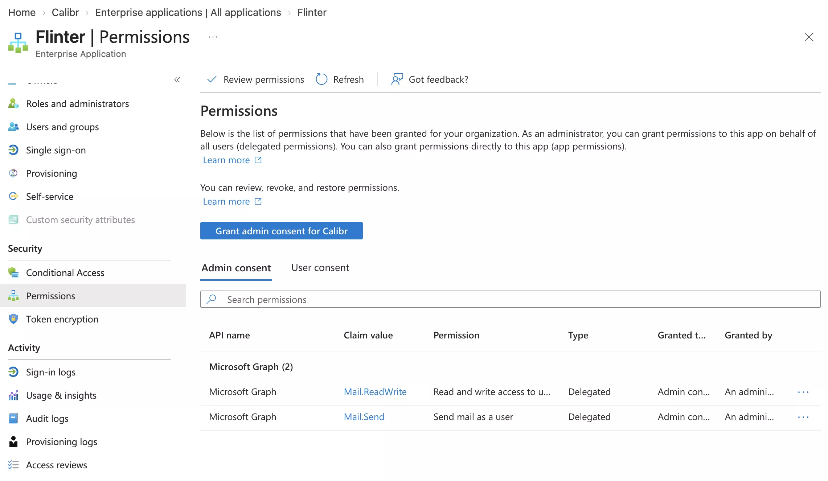This screenshot has height=481, width=828.
Task: Click the Self-service icon
Action: 13,197
